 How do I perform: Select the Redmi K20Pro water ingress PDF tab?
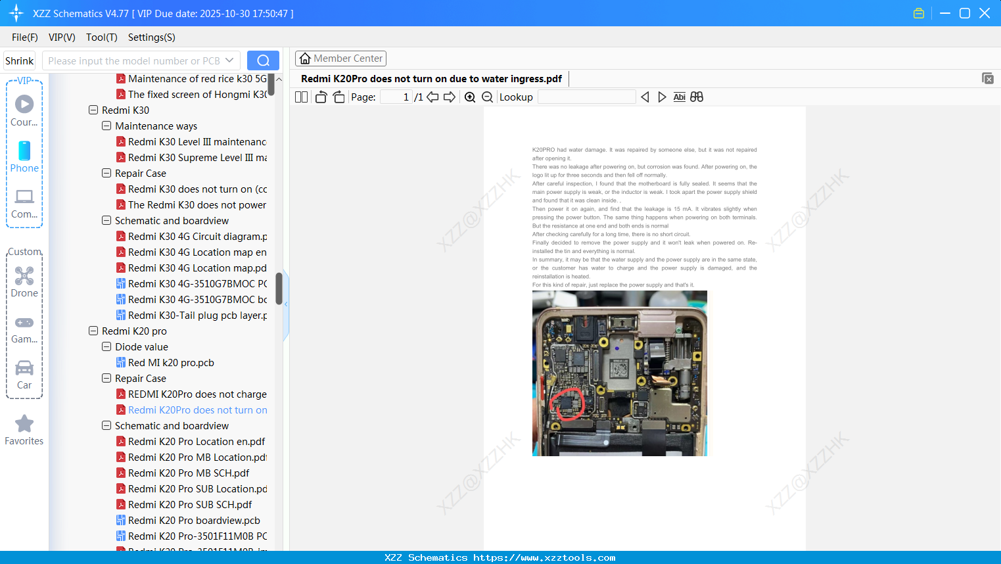click(432, 79)
